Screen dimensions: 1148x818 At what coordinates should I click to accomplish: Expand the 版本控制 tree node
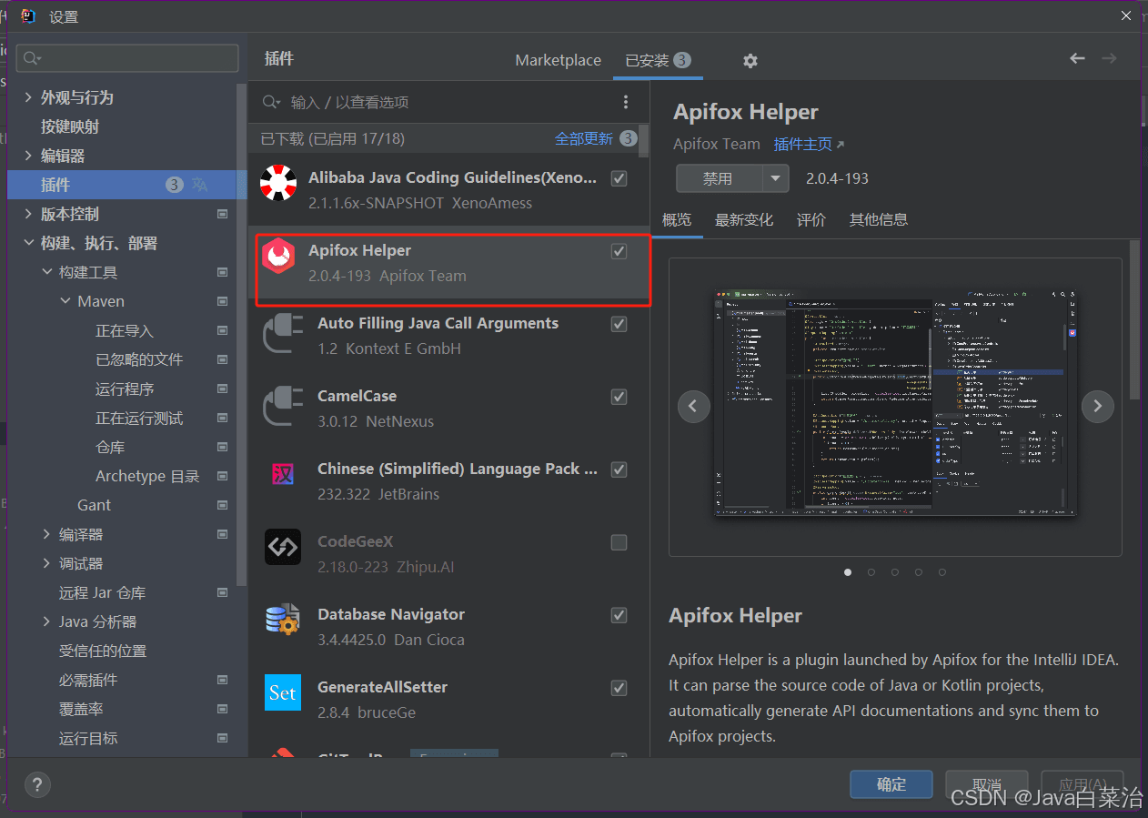[29, 214]
